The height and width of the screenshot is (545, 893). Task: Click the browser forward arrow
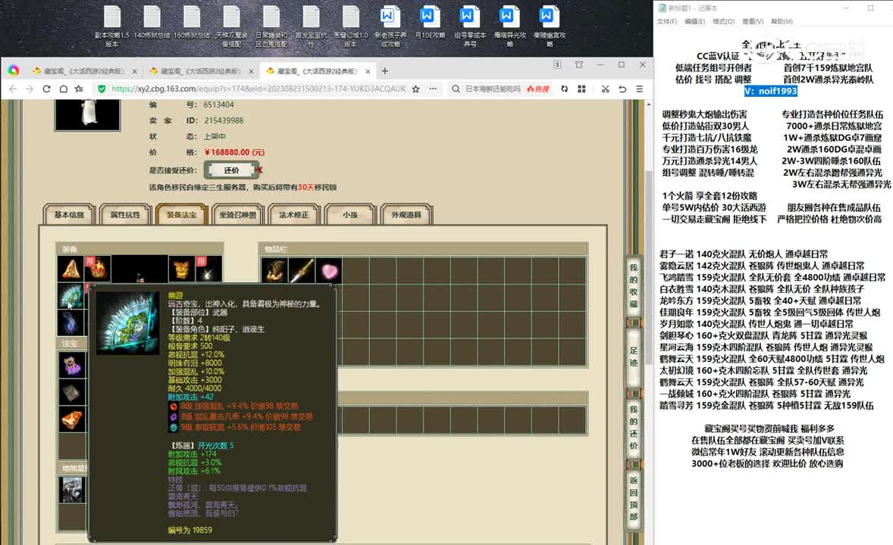(30, 89)
